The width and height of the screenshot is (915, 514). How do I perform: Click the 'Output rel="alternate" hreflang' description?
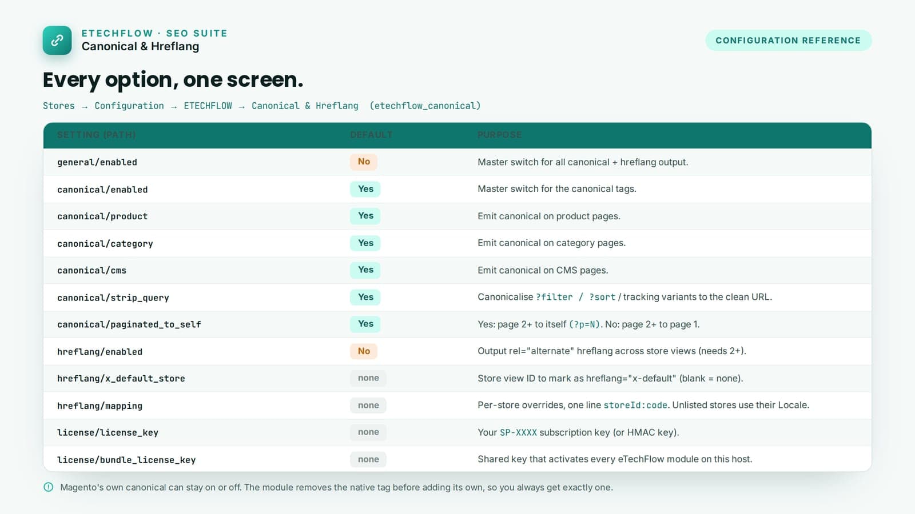click(x=612, y=351)
